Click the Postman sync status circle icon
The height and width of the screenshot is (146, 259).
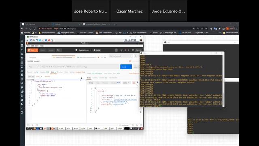116,50
